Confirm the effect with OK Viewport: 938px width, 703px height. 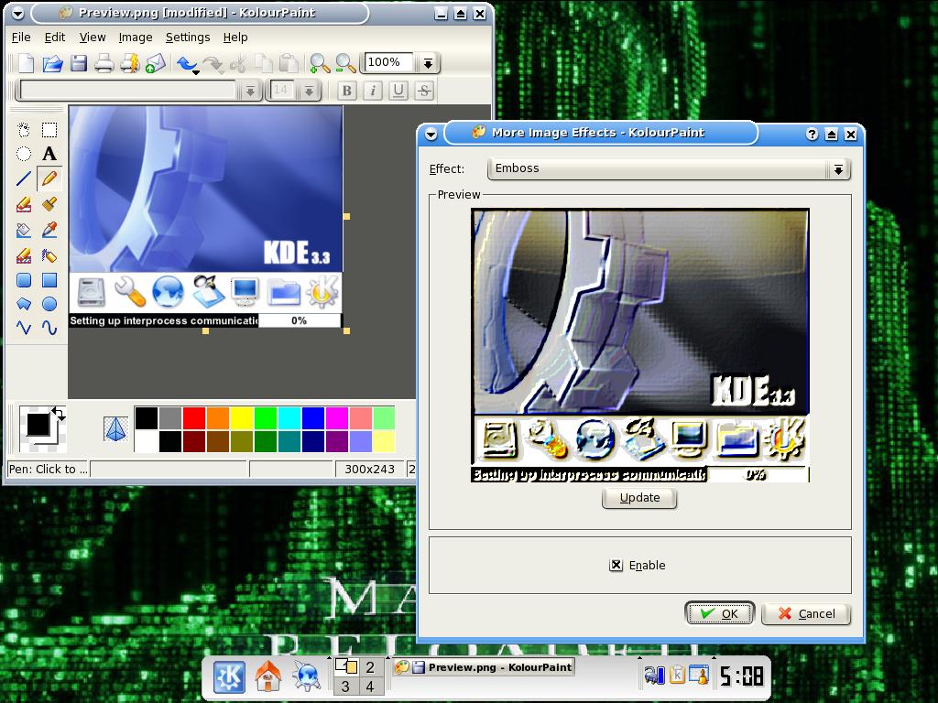pos(719,613)
